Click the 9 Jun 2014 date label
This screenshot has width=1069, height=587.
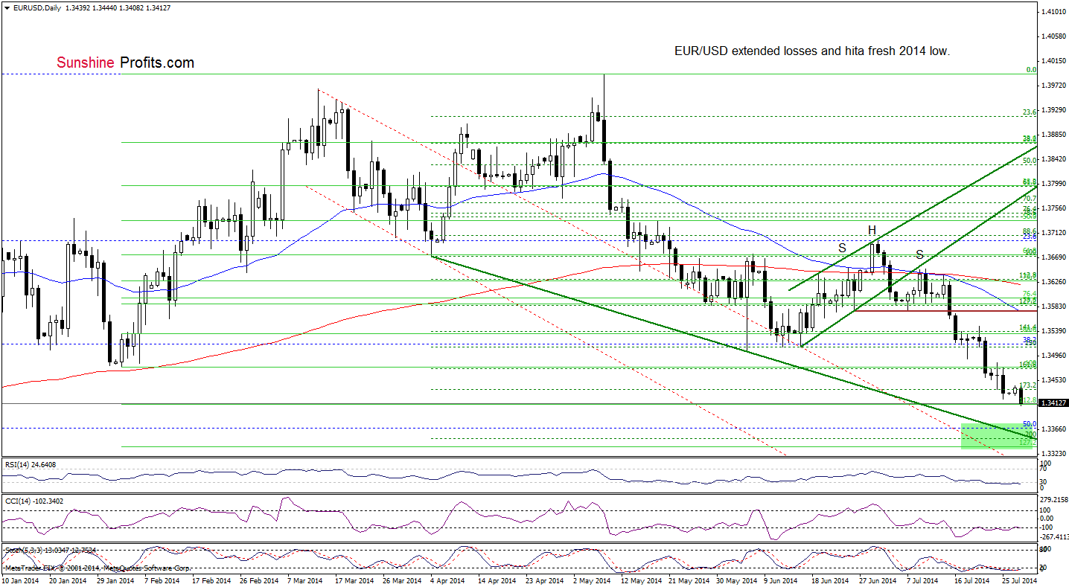[782, 580]
